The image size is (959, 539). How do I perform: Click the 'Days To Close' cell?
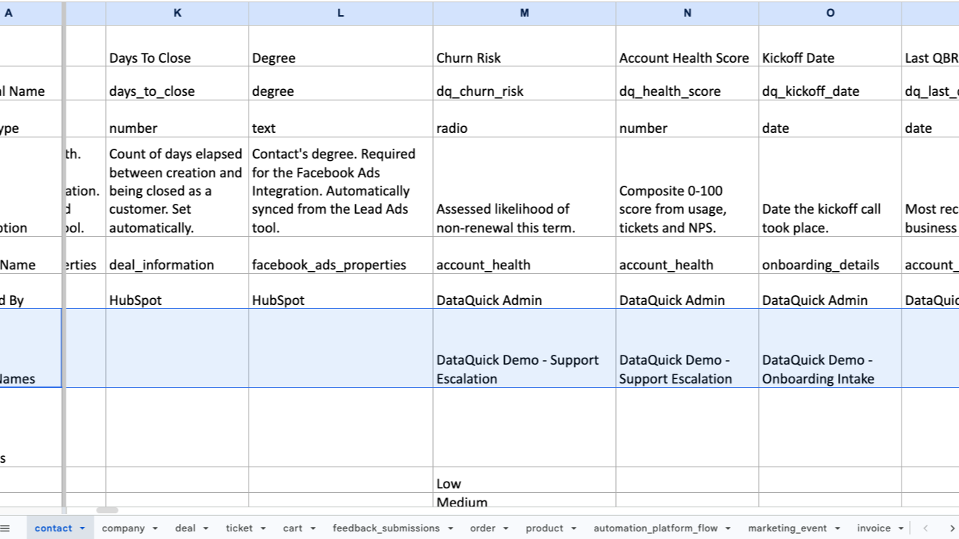coord(177,47)
